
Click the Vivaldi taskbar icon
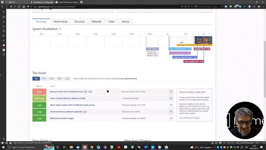tap(85, 147)
